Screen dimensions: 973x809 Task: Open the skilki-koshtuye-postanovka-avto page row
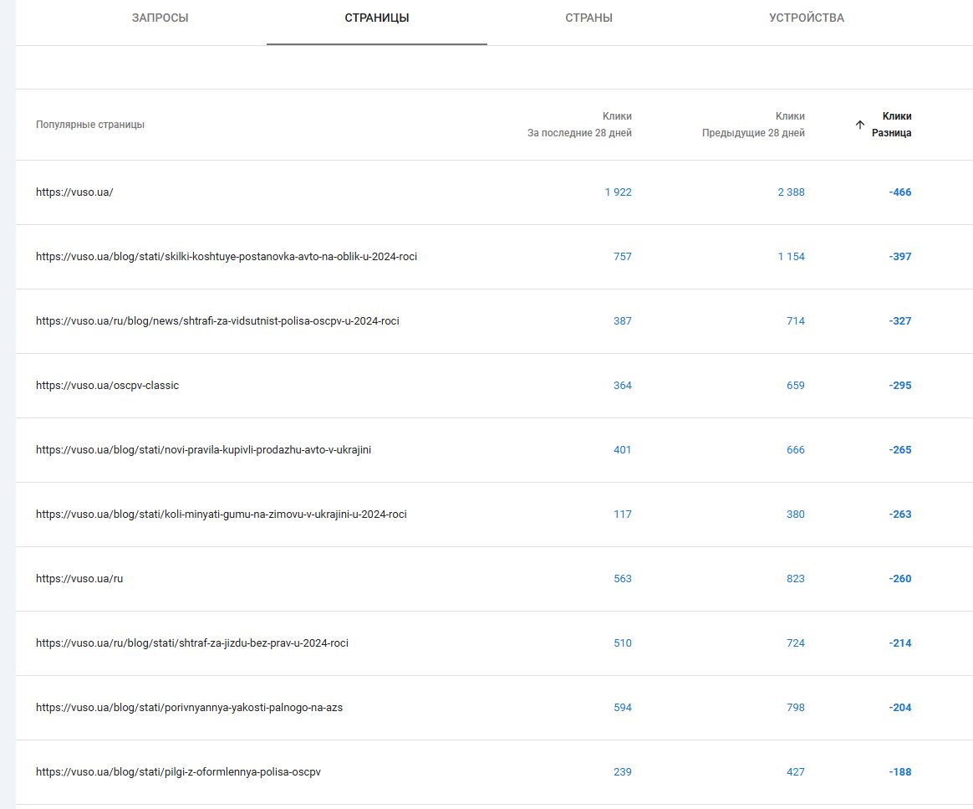point(227,257)
